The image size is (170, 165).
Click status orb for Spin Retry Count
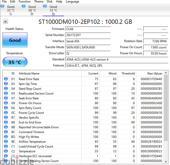pos(6,108)
